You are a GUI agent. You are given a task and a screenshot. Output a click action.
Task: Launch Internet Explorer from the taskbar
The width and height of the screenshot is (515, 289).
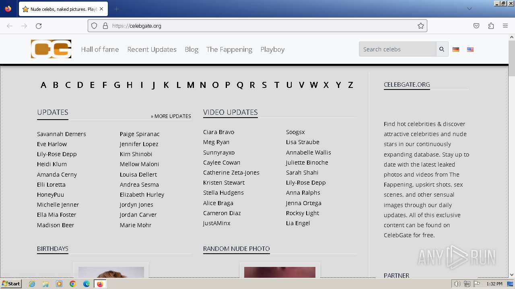coord(32,284)
